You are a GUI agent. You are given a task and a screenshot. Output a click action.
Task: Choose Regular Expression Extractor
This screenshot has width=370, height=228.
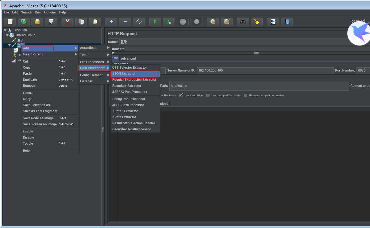(135, 80)
